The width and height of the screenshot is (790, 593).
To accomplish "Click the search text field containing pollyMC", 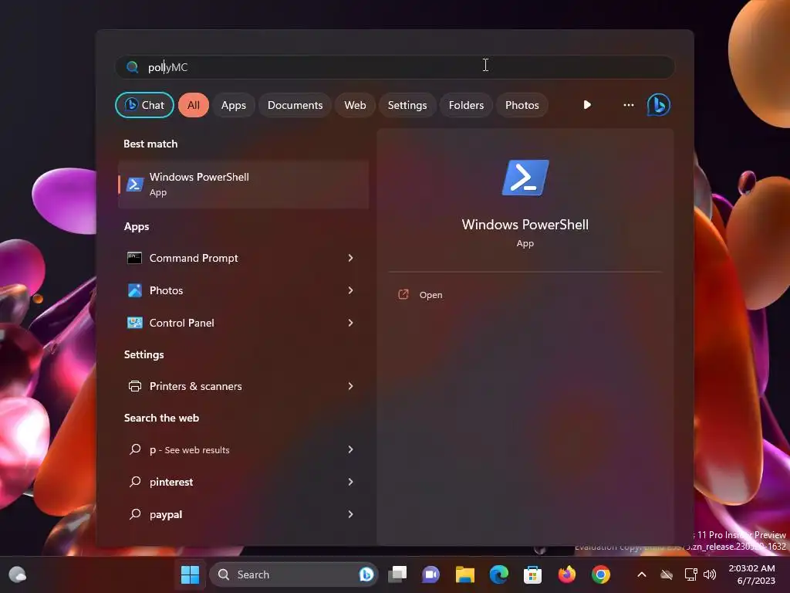I will click(395, 67).
